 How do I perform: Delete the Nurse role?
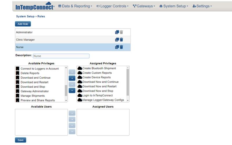(x=121, y=47)
